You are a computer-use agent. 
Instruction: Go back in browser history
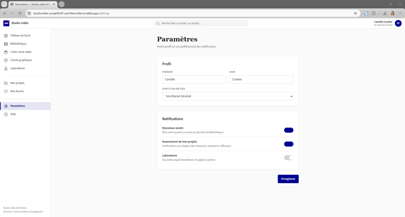(5, 13)
